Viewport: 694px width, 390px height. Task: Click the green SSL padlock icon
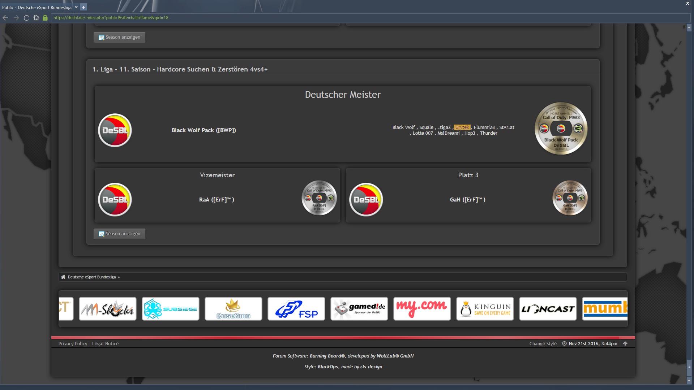click(45, 18)
